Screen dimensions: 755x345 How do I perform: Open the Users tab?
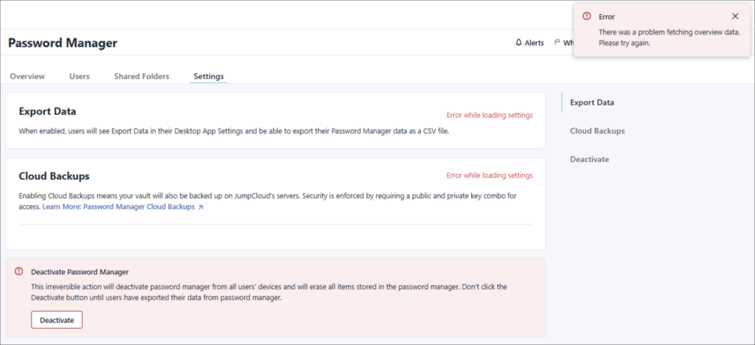[80, 76]
